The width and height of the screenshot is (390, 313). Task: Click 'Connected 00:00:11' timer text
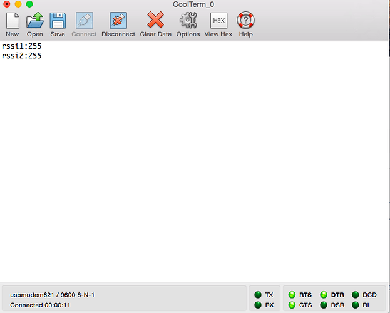click(40, 305)
